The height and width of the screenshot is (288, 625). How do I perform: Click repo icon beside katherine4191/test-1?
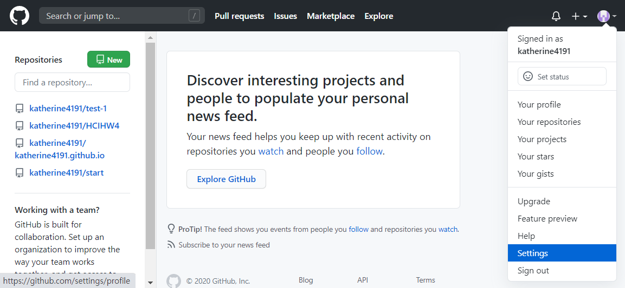coord(19,109)
